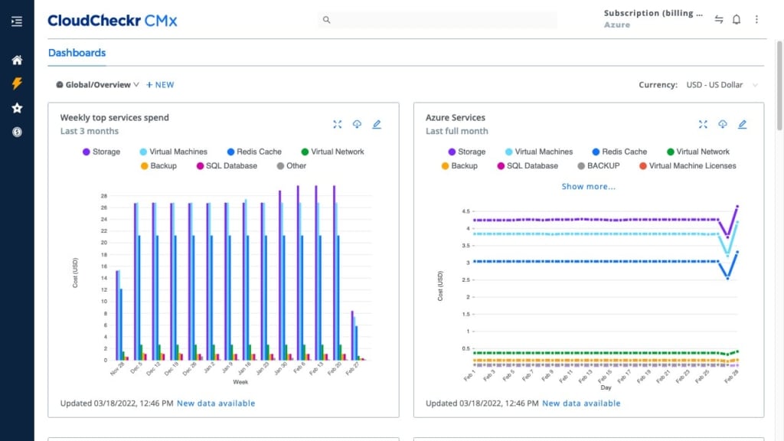
Task: Toggle Storage series in Weekly spend legend
Action: 102,152
